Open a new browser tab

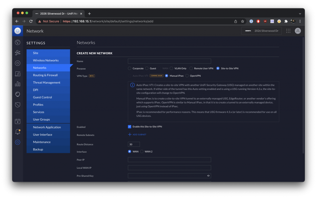(x=89, y=14)
